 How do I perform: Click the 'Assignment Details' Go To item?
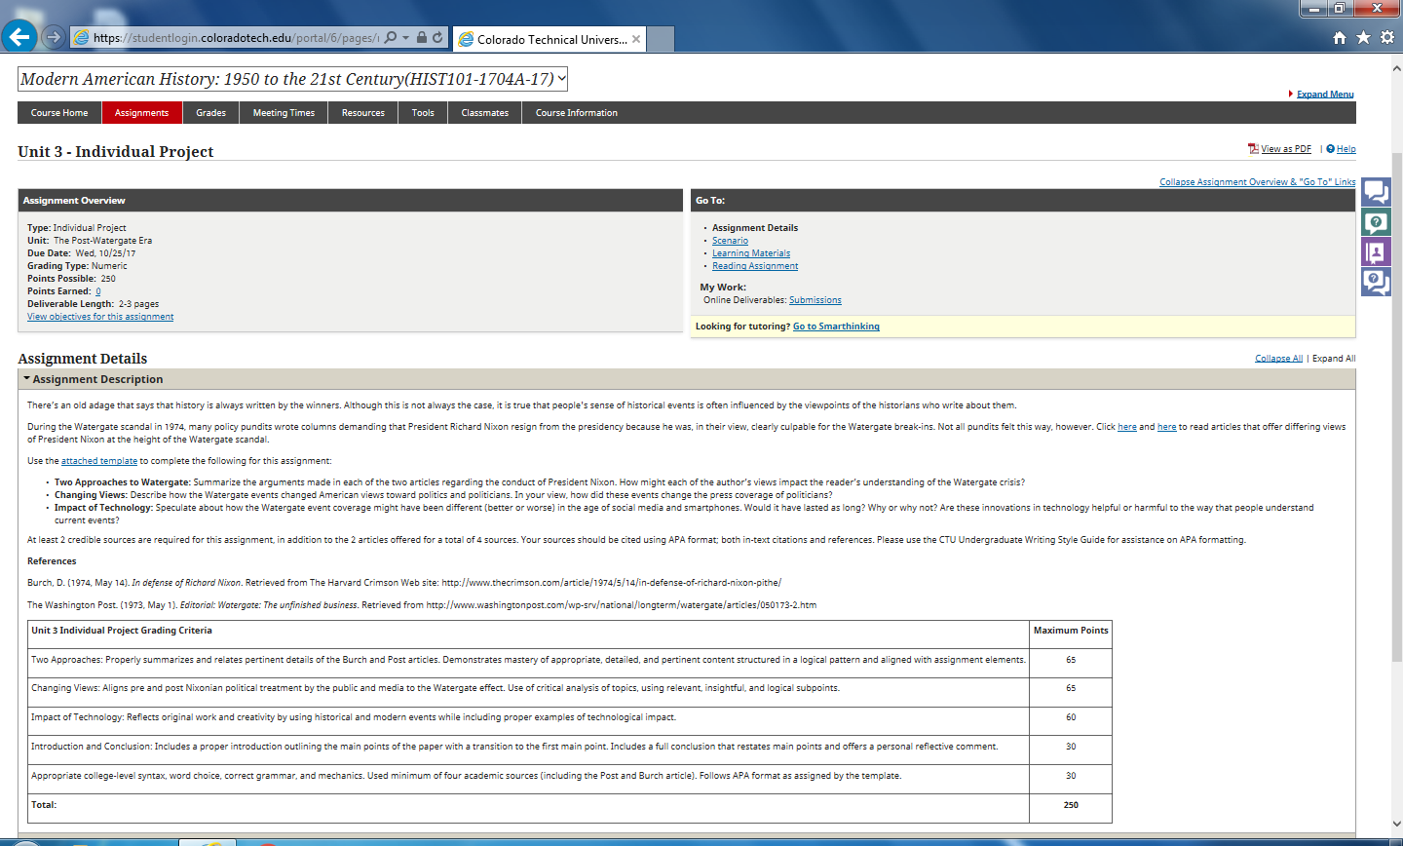click(755, 228)
